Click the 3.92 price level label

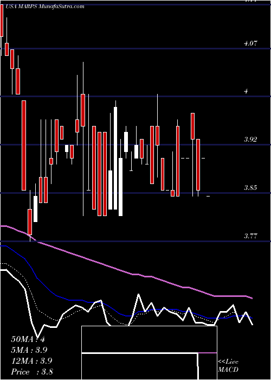tap(250, 140)
